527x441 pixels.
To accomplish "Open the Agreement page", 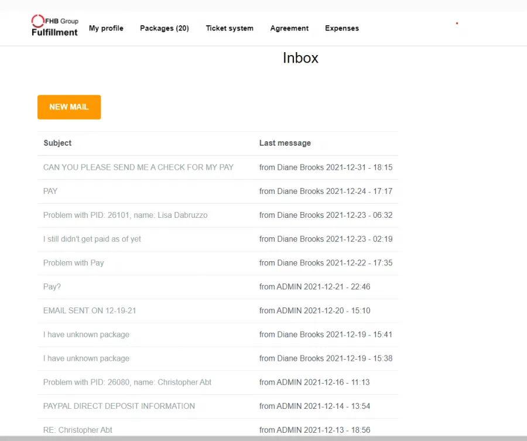I will point(289,28).
